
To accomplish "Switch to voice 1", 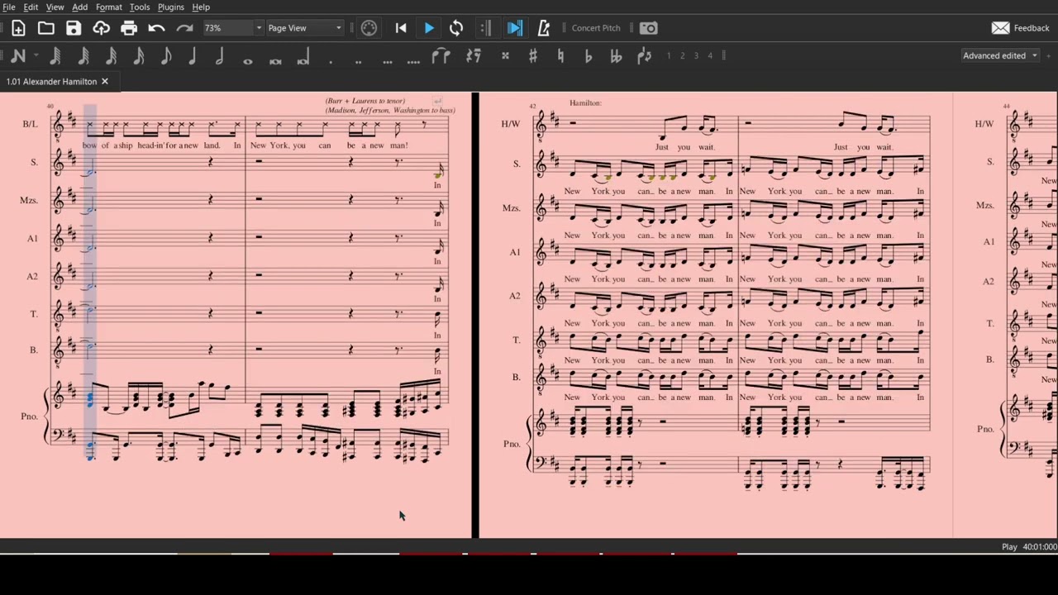I will pyautogui.click(x=669, y=56).
